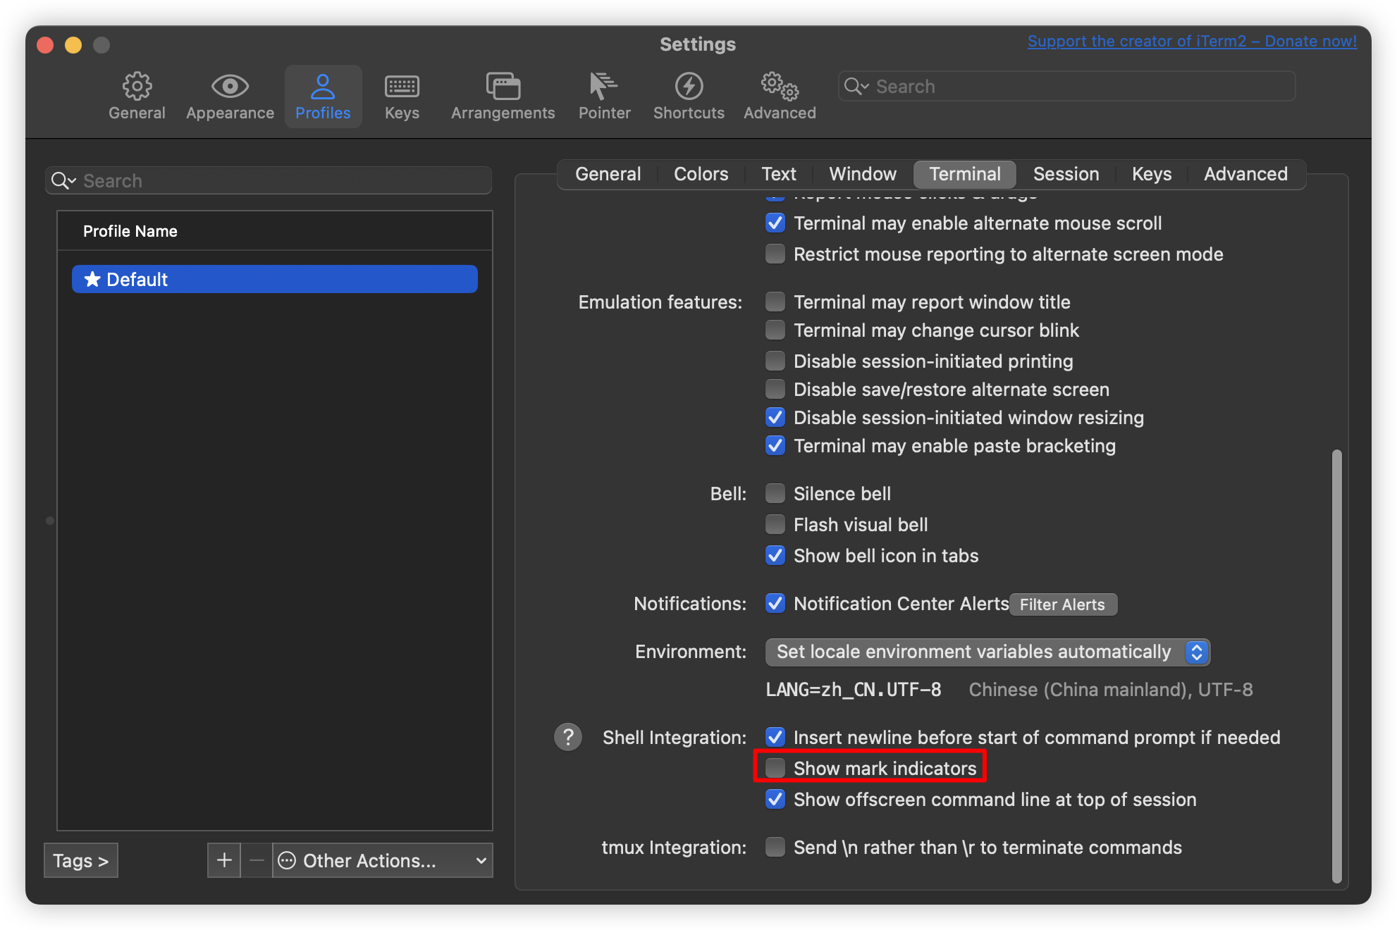Uncheck Notification Center Alerts
This screenshot has width=1397, height=930.
[x=775, y=603]
